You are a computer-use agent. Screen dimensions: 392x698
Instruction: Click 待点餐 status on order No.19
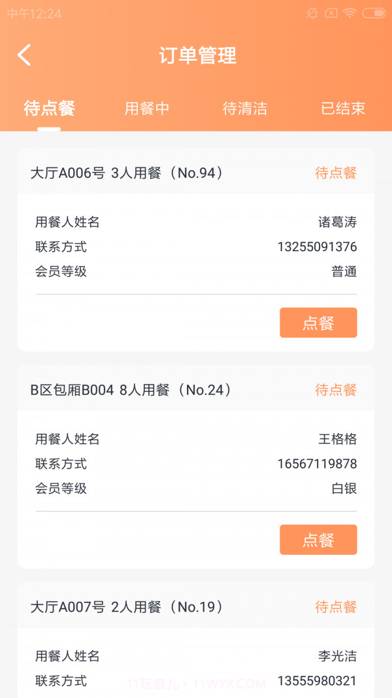(335, 607)
